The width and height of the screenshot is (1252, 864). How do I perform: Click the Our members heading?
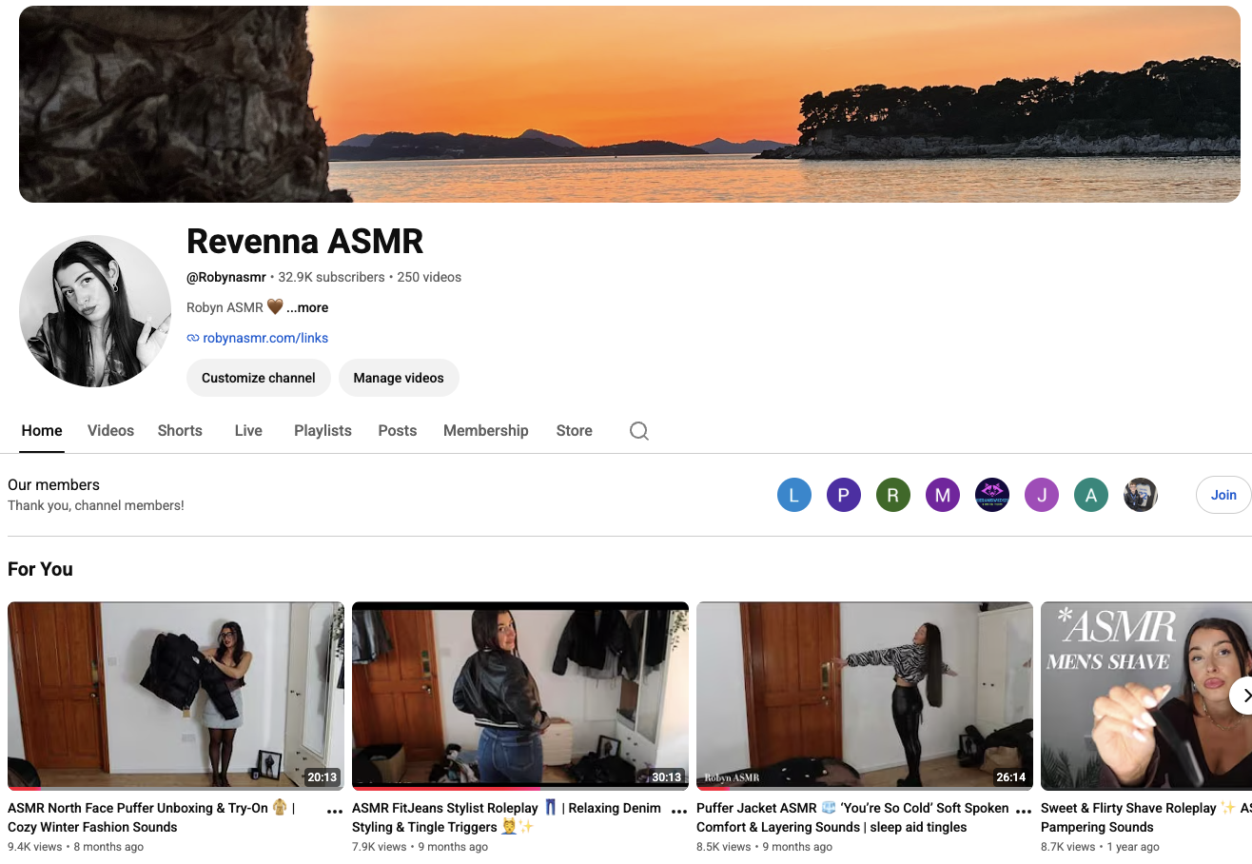[53, 484]
